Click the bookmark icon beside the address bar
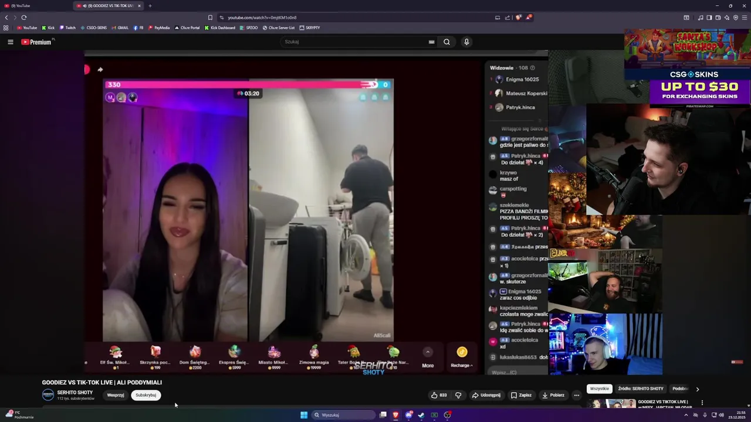The width and height of the screenshot is (751, 422). coord(210,18)
